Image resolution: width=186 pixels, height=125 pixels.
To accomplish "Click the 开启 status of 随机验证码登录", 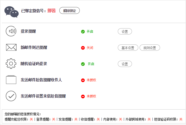I will pyautogui.click(x=91, y=64).
